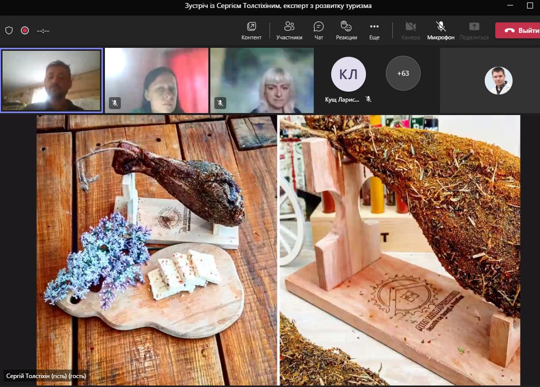The height and width of the screenshot is (387, 540).
Task: Expand the Еще more options menu
Action: pos(374,30)
